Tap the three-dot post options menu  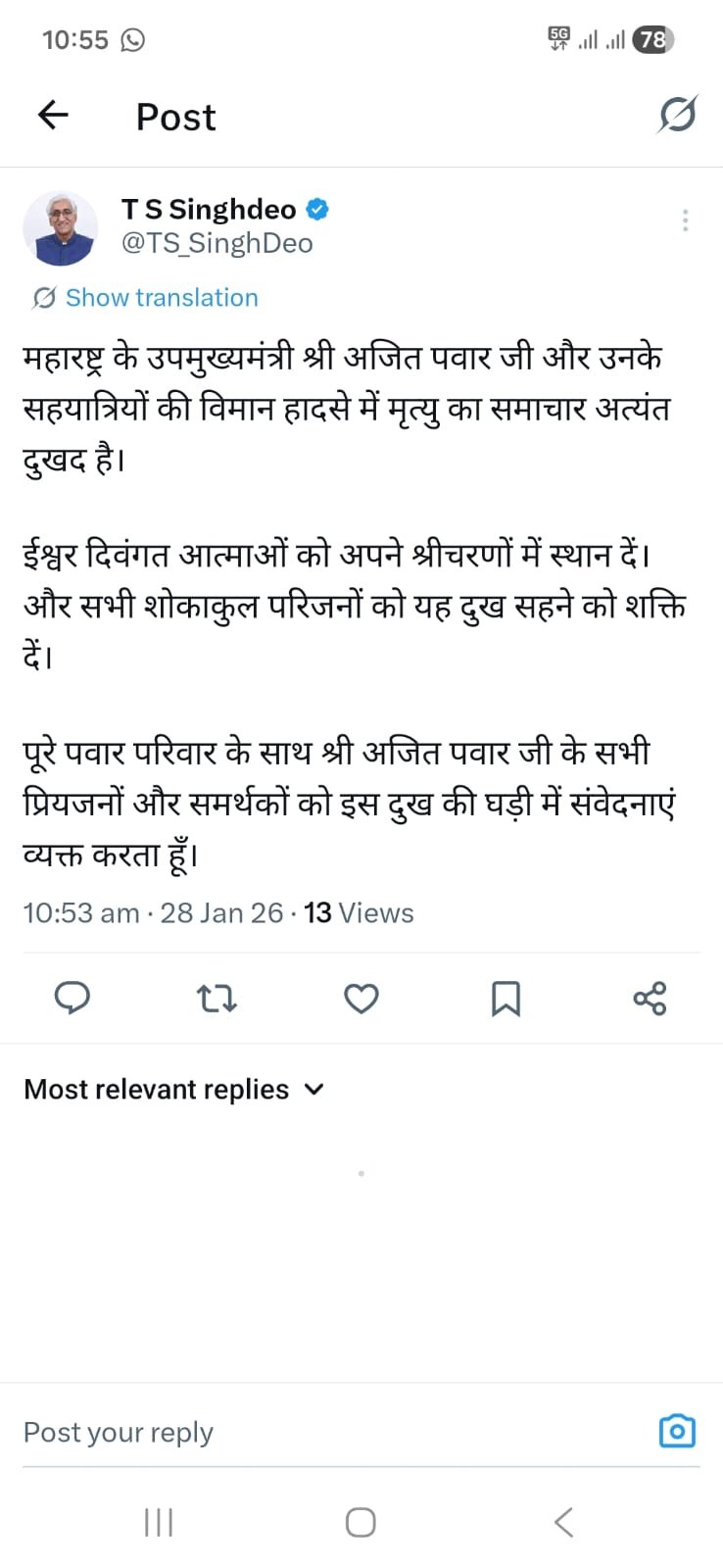pos(685,220)
